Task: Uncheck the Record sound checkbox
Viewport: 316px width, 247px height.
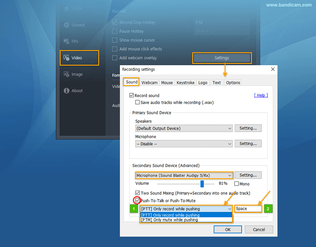Action: click(x=132, y=95)
